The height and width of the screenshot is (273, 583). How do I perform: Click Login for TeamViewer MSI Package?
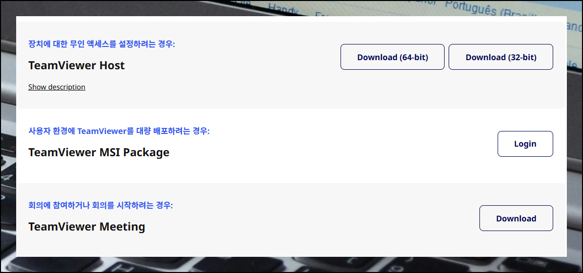[525, 144]
